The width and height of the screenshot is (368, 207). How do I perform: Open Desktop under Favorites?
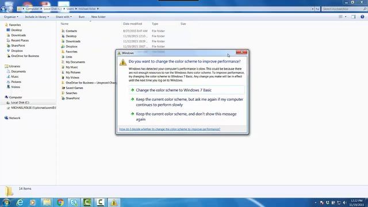tap(17, 30)
